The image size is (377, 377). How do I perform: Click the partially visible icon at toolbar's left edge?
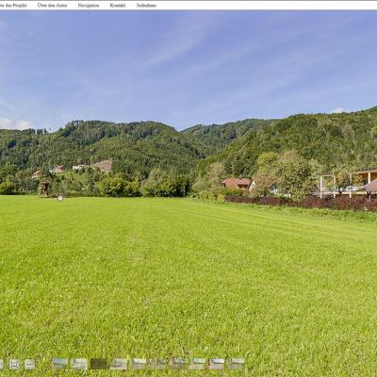tap(1, 364)
